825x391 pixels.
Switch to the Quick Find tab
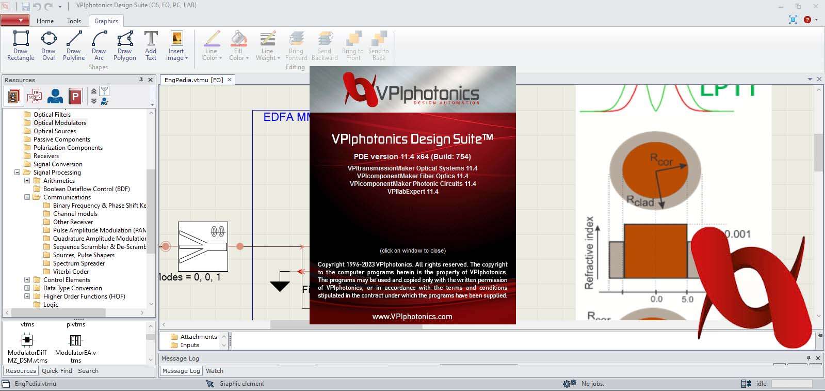(57, 371)
